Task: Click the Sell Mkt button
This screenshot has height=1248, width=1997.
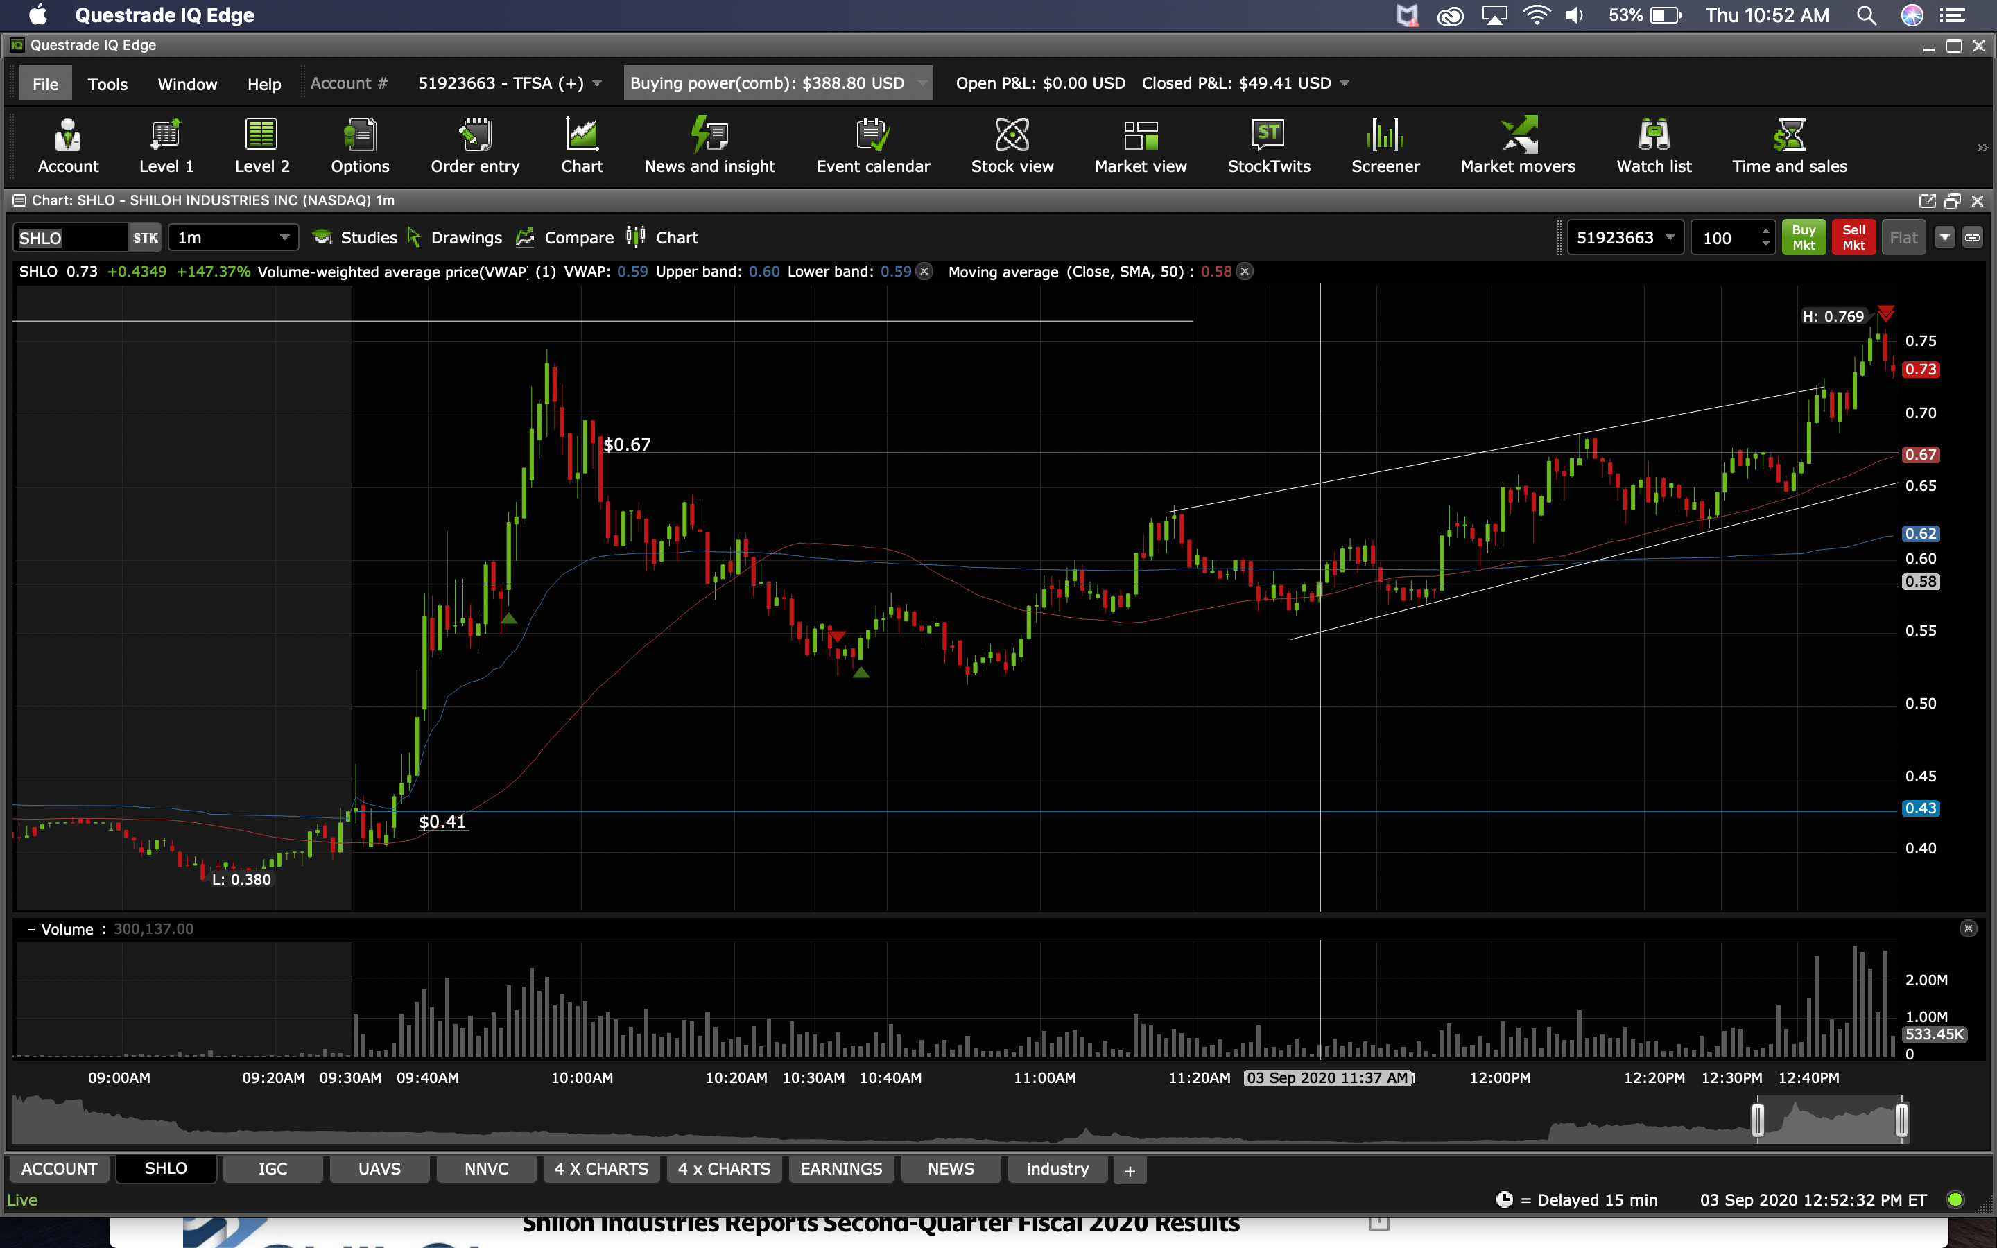Action: pyautogui.click(x=1853, y=238)
